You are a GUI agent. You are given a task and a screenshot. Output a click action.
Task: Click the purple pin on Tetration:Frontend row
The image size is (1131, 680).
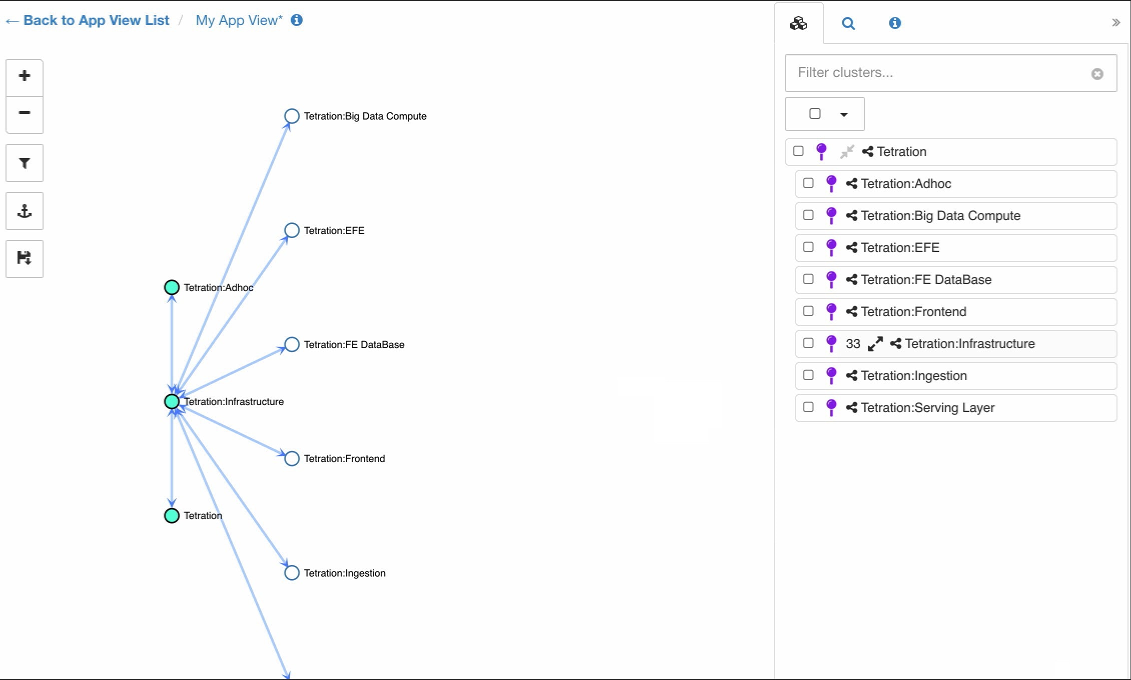click(831, 311)
